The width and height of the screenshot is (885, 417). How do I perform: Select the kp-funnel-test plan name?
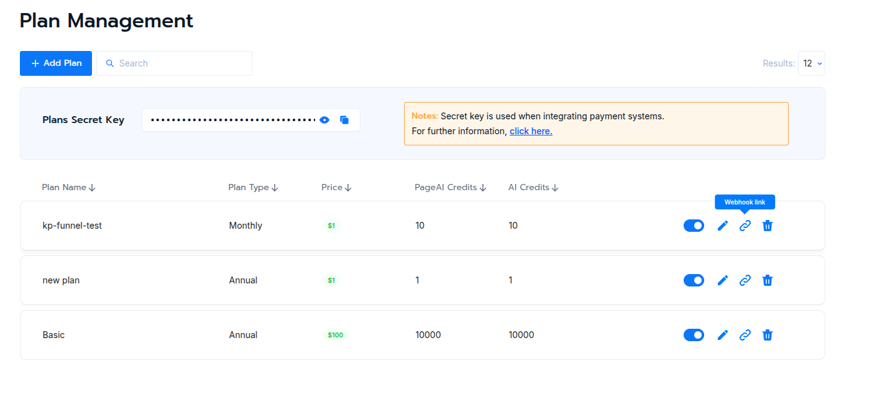pos(72,226)
